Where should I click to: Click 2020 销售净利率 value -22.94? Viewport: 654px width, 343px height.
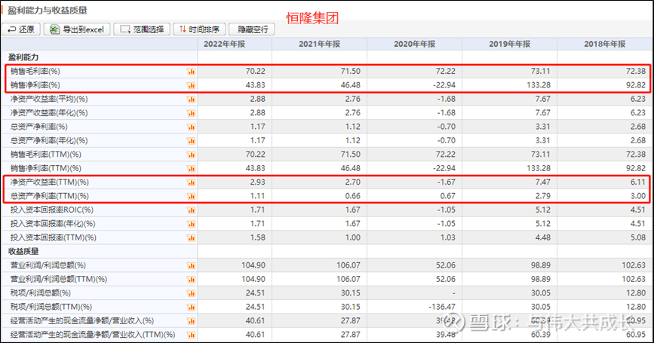click(x=443, y=85)
